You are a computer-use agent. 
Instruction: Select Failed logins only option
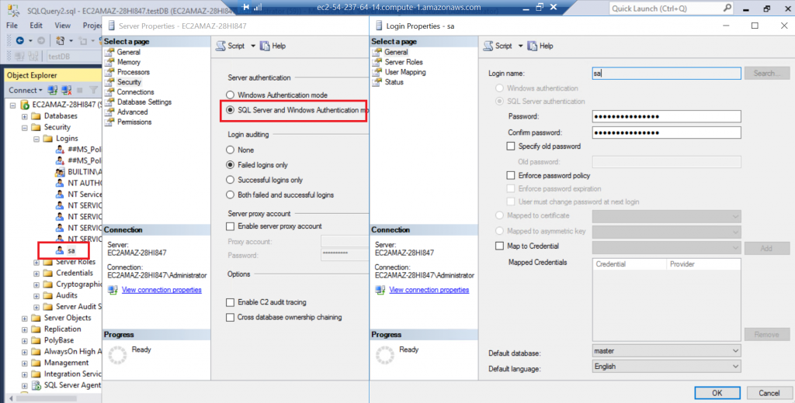pos(230,165)
